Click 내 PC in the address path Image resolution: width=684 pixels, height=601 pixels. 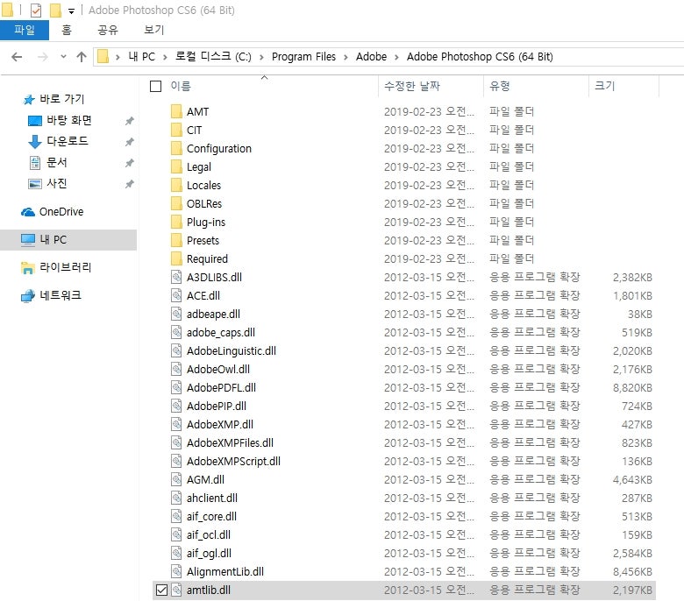(x=142, y=57)
